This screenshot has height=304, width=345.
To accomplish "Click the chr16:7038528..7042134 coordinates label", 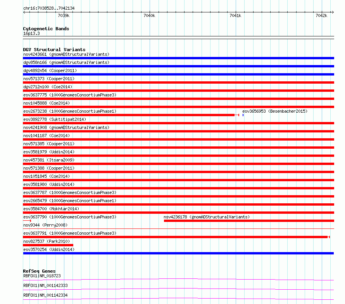I will 49,8.
